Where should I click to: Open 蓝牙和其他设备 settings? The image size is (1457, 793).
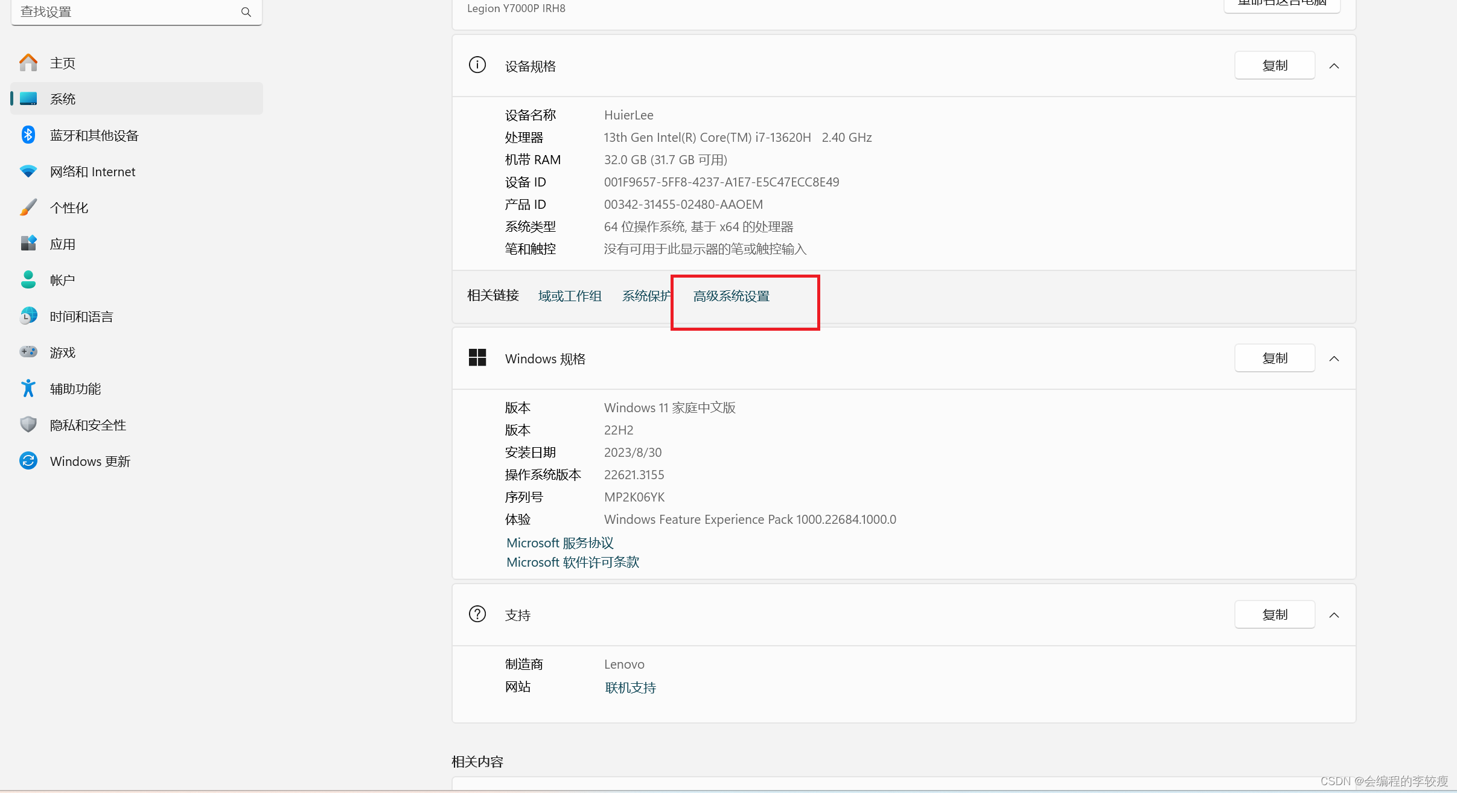point(136,135)
